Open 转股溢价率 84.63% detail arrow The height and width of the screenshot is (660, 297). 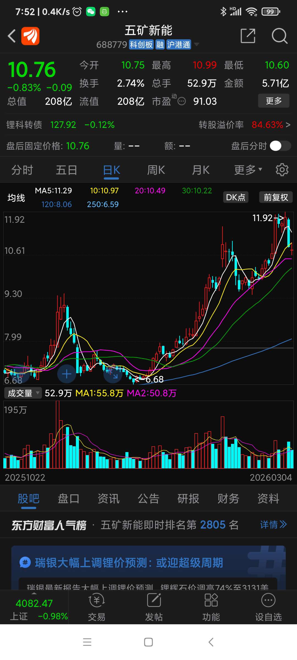pos(288,125)
